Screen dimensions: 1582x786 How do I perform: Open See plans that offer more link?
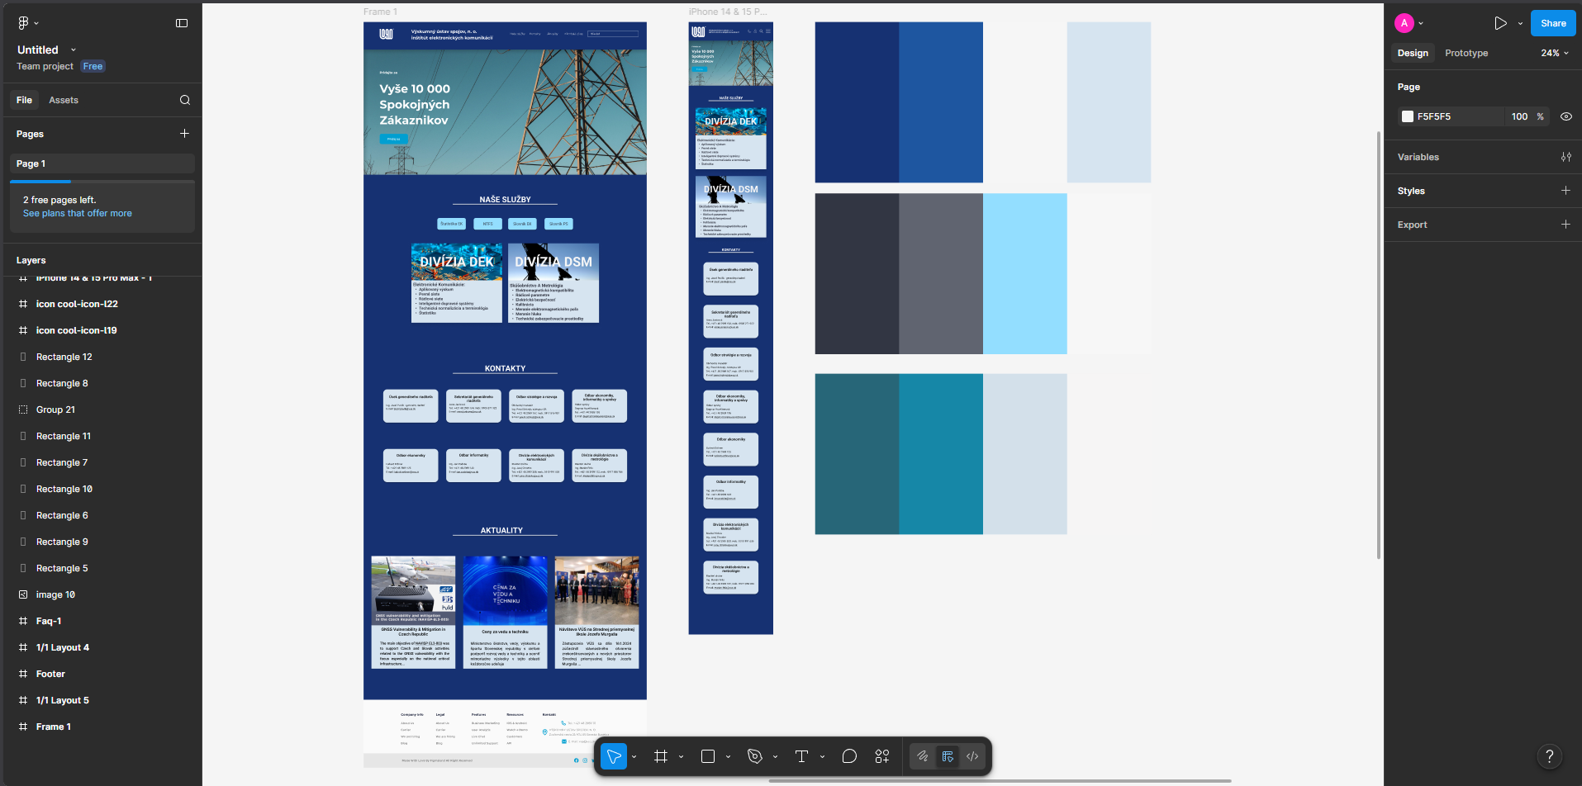(78, 213)
